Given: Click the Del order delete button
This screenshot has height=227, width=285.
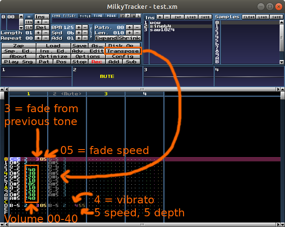Looking at the screenshot, I should pos(42,28).
